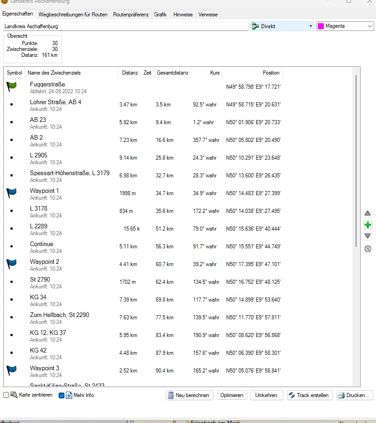
Task: Select the blue flag for Waypoint 1
Action: pos(11,193)
